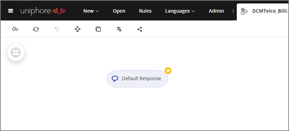The image size is (289, 131).
Task: Click the flow layout arrange icon
Action: pos(78,29)
